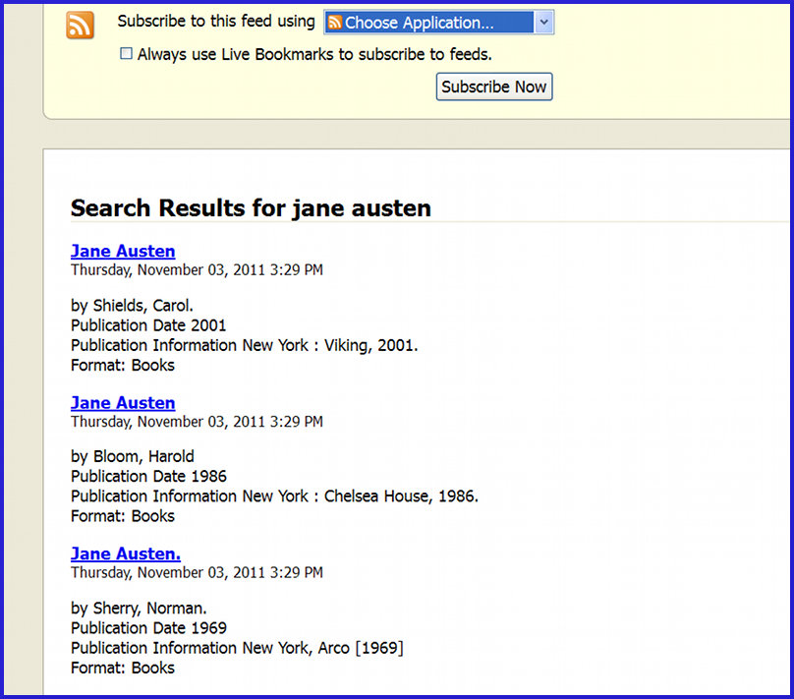Click the orange RSS feed icon
This screenshot has width=794, height=699.
click(x=80, y=25)
